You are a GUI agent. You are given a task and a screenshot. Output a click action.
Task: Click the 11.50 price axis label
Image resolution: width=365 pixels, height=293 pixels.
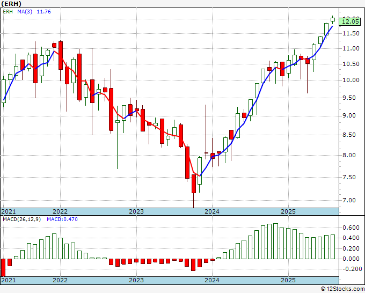tap(351, 33)
